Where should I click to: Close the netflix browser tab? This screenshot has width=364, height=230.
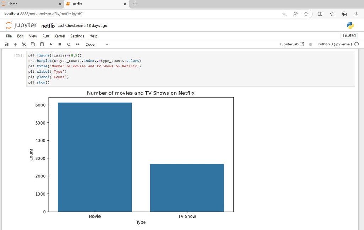125,4
